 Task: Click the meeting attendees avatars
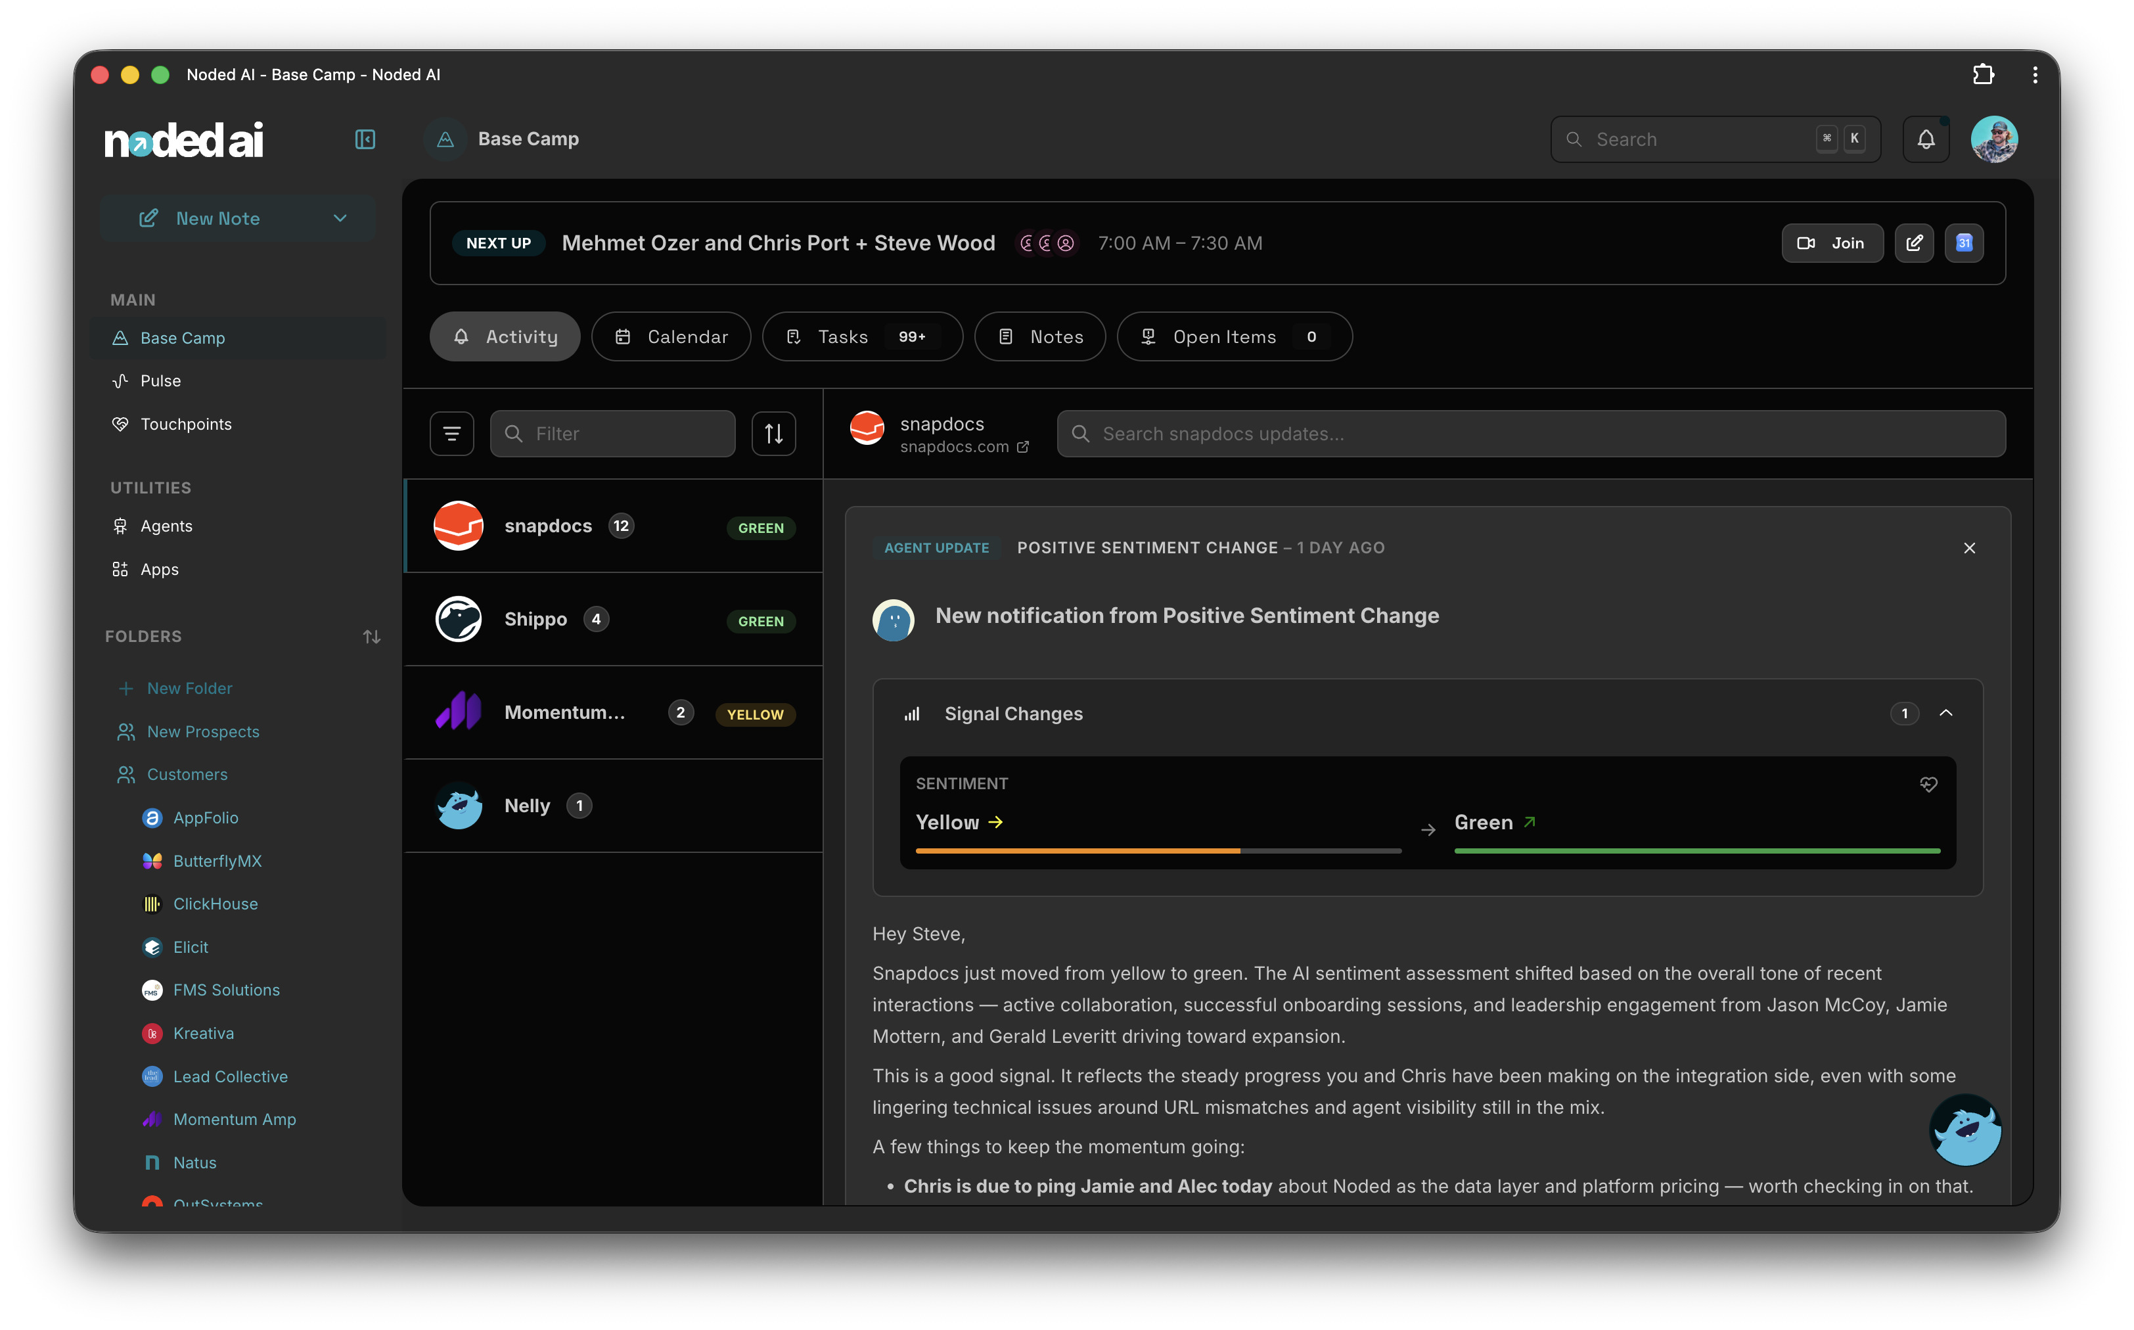pos(1047,242)
